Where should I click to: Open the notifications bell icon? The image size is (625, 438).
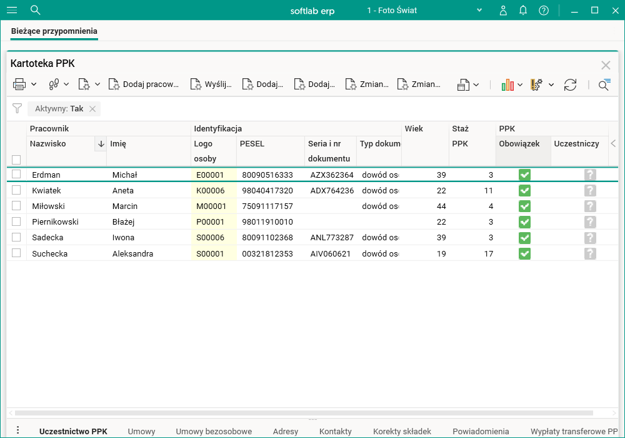click(x=523, y=10)
